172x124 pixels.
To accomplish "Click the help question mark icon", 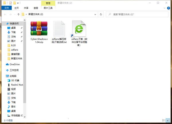I will point(169,8).
